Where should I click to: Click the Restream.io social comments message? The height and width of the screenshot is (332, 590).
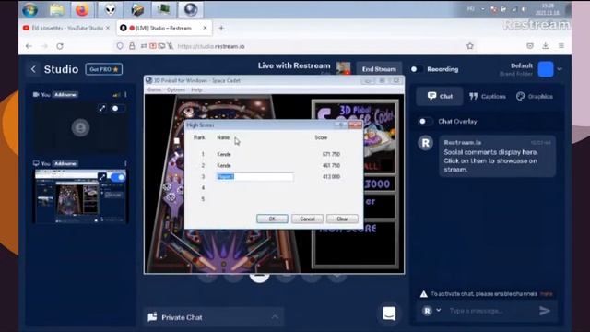(x=497, y=156)
